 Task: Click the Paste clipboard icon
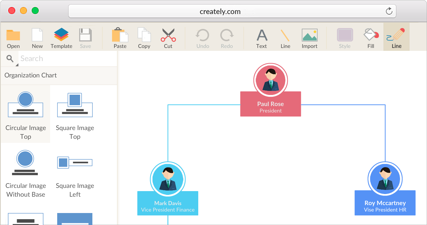coord(120,35)
